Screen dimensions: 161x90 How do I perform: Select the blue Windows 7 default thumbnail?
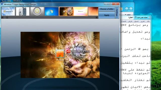(52, 11)
